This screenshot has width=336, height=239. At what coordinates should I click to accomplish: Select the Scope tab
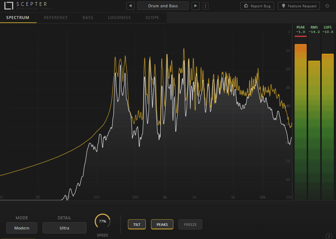152,18
